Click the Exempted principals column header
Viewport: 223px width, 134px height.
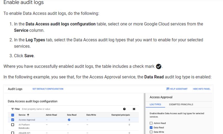coord(121,115)
